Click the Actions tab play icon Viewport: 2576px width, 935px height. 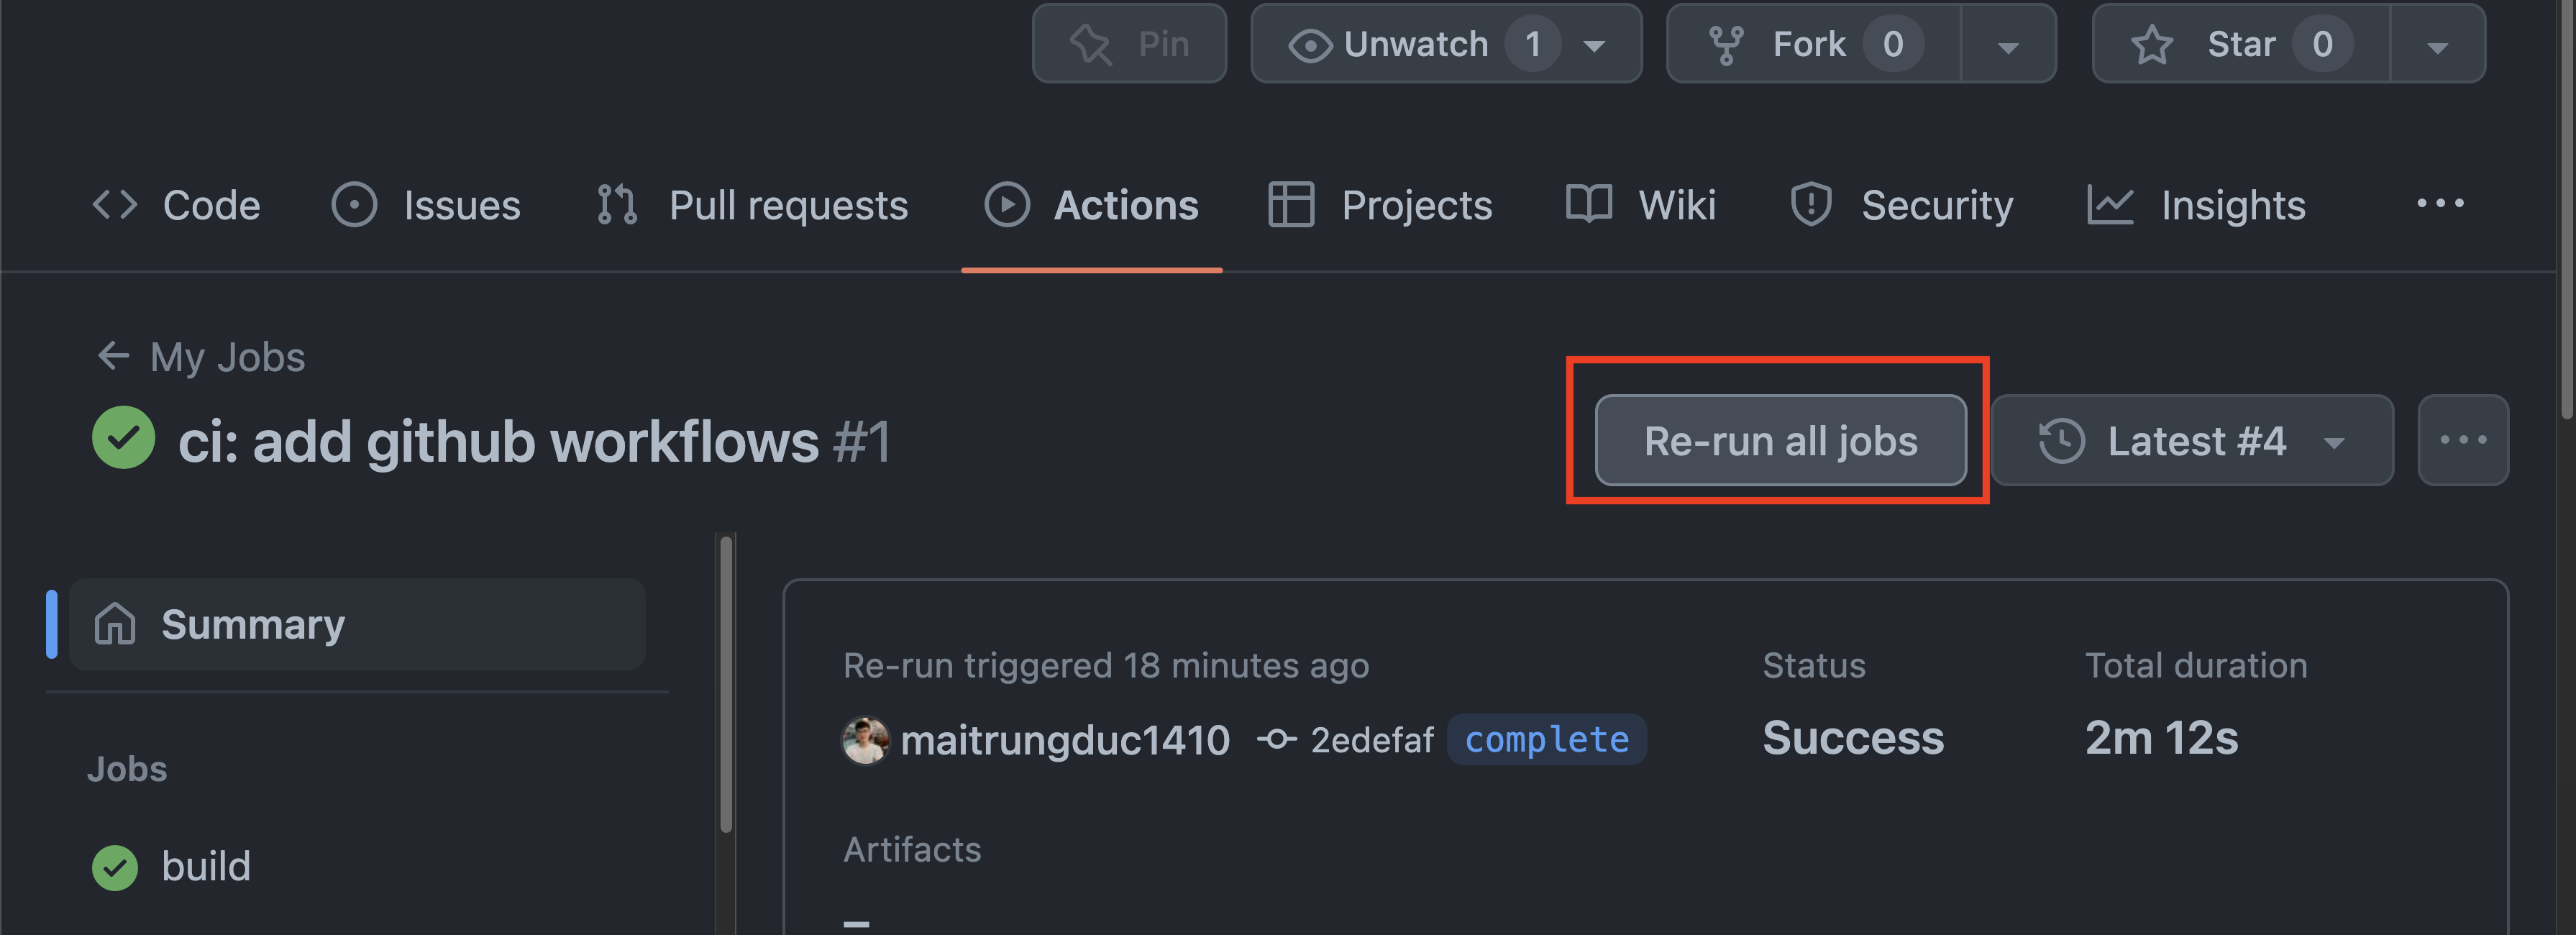pyautogui.click(x=1008, y=204)
